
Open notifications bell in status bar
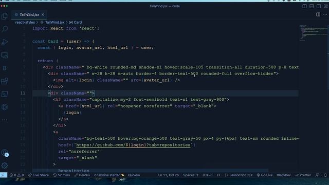click(325, 175)
